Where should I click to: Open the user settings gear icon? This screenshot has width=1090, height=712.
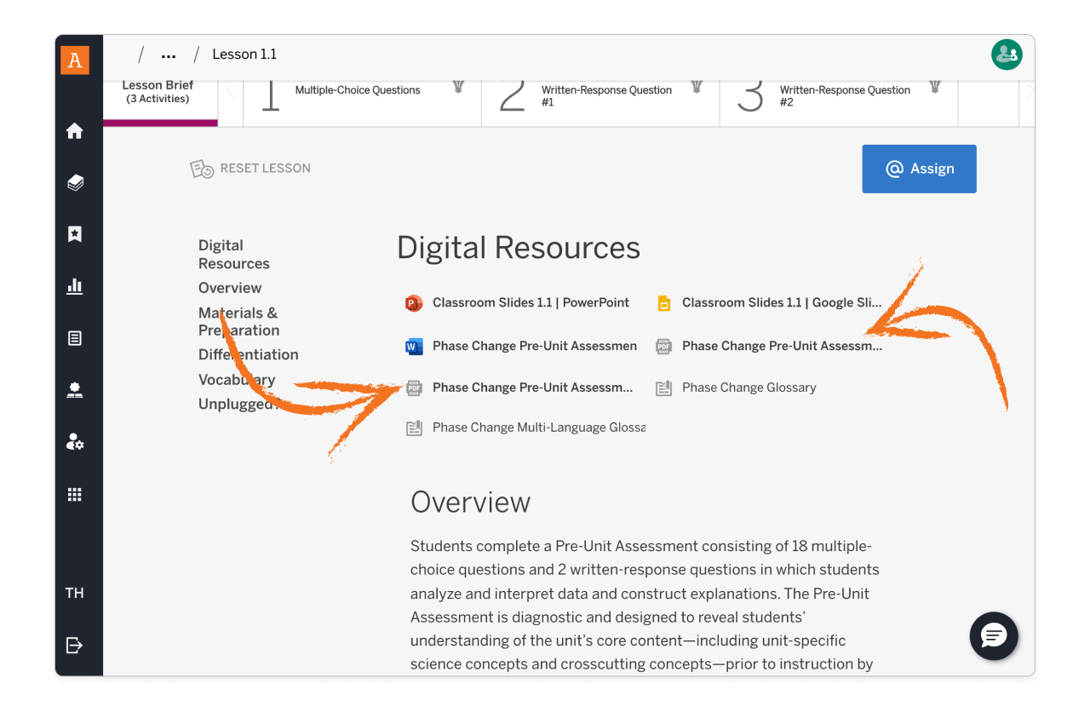click(x=75, y=442)
